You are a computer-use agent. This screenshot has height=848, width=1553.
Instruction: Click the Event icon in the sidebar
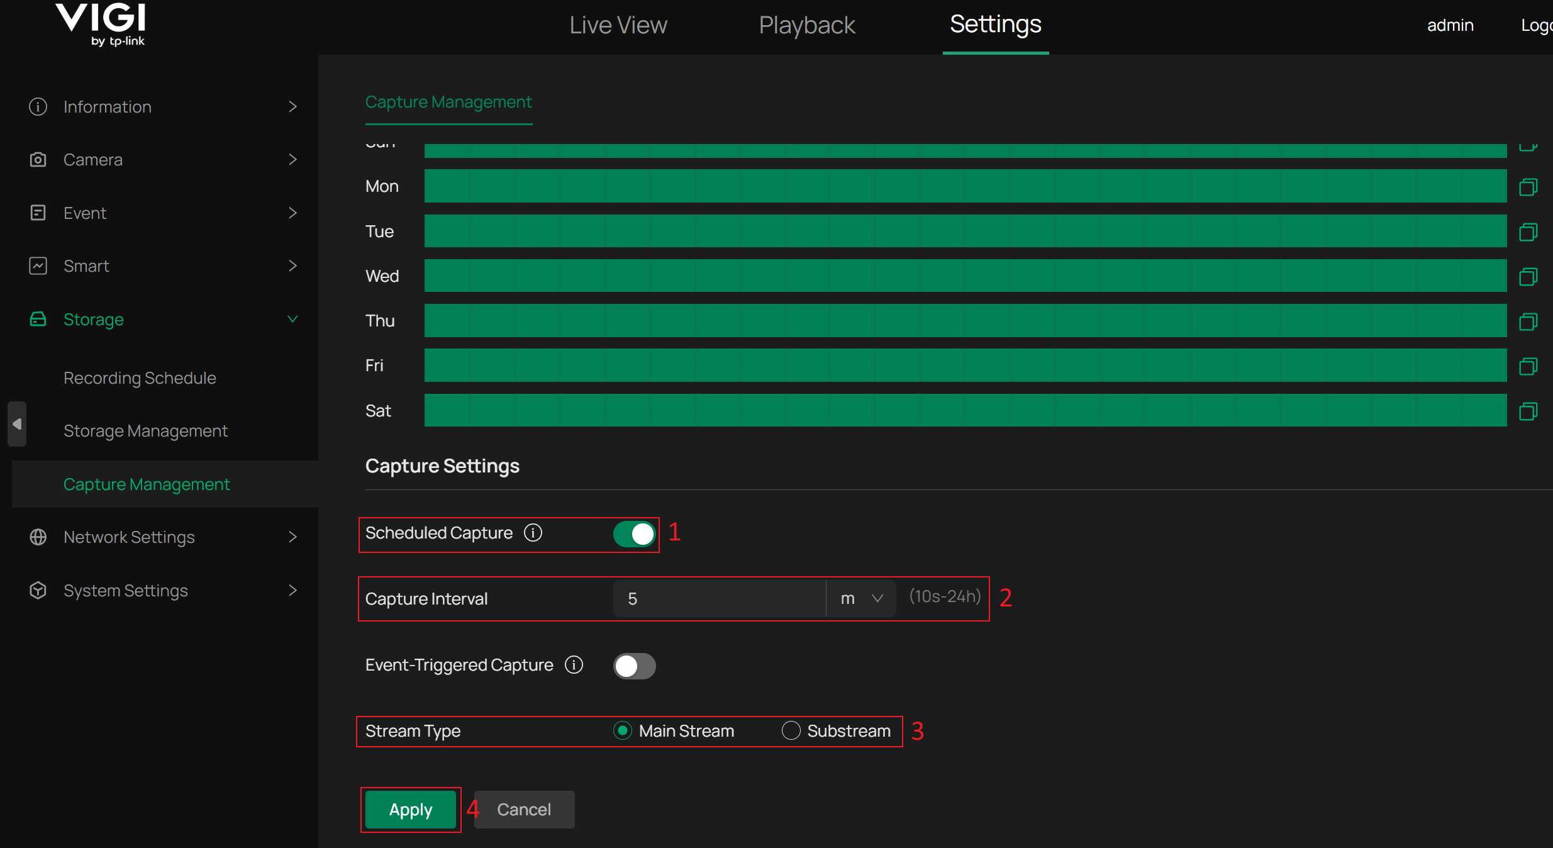38,213
